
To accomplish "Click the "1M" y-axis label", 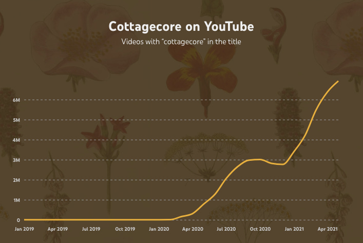I will tap(16, 200).
